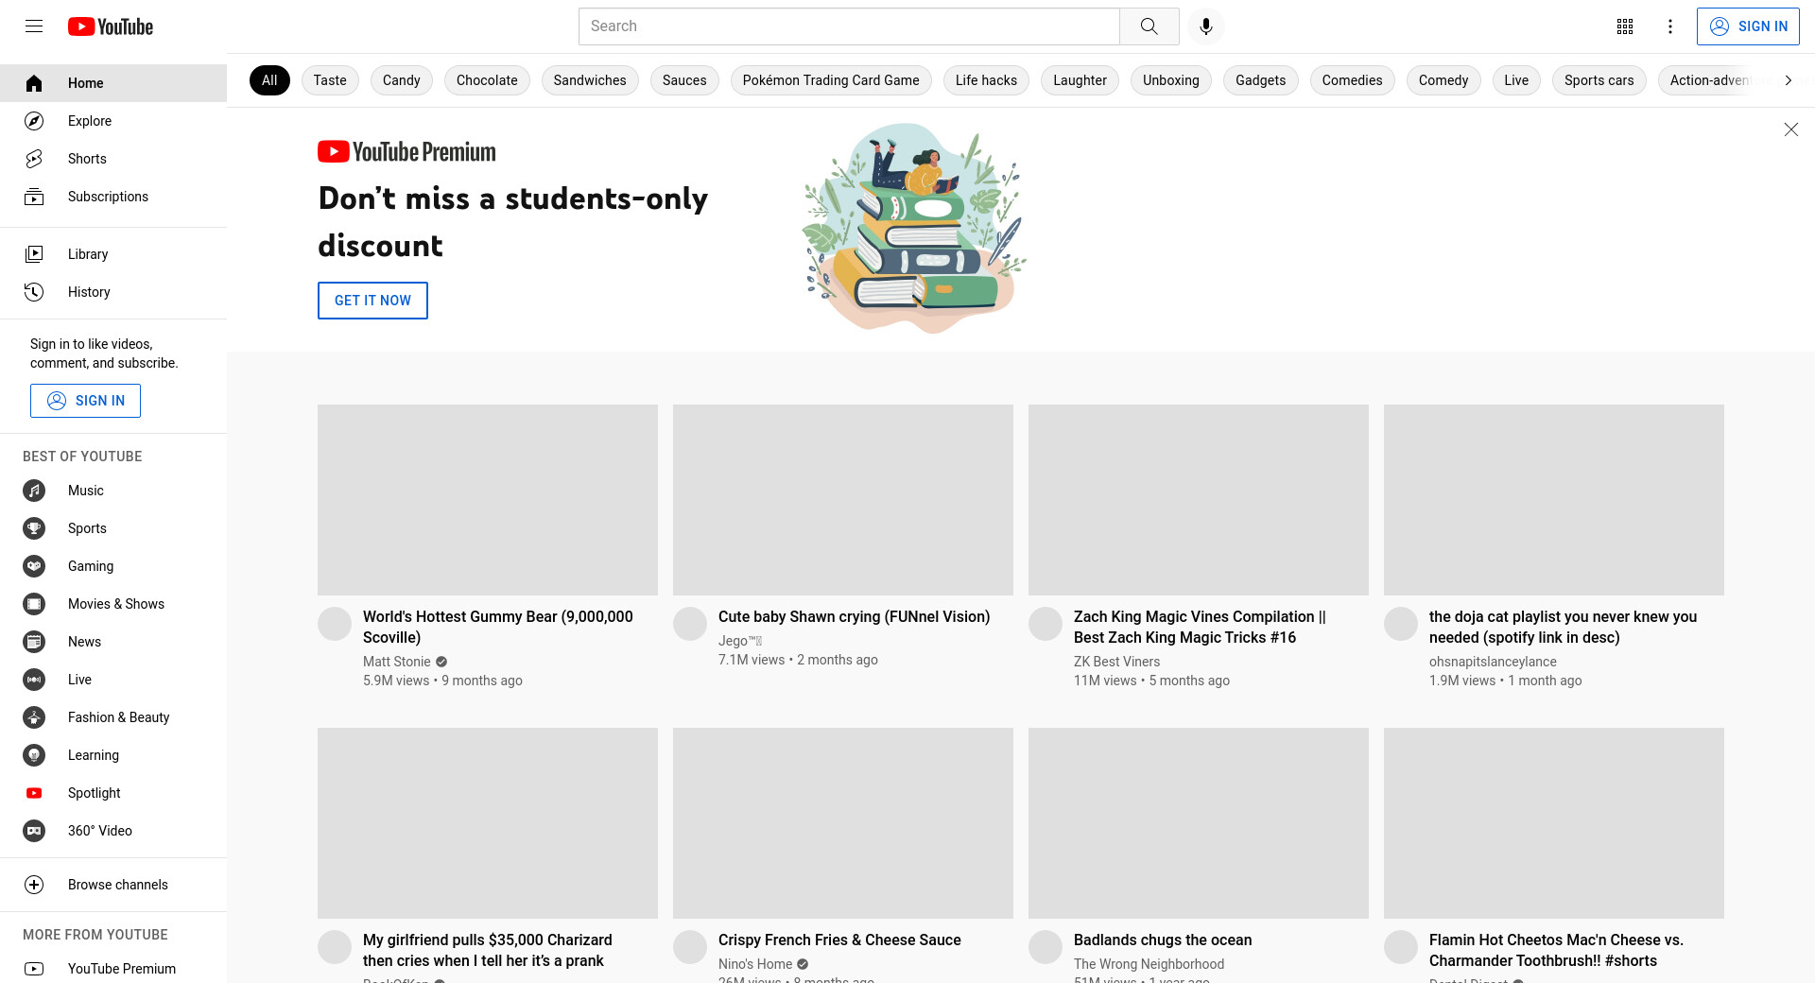The width and height of the screenshot is (1815, 983).
Task: Open Spotlight in the sidebar
Action: pyautogui.click(x=113, y=793)
